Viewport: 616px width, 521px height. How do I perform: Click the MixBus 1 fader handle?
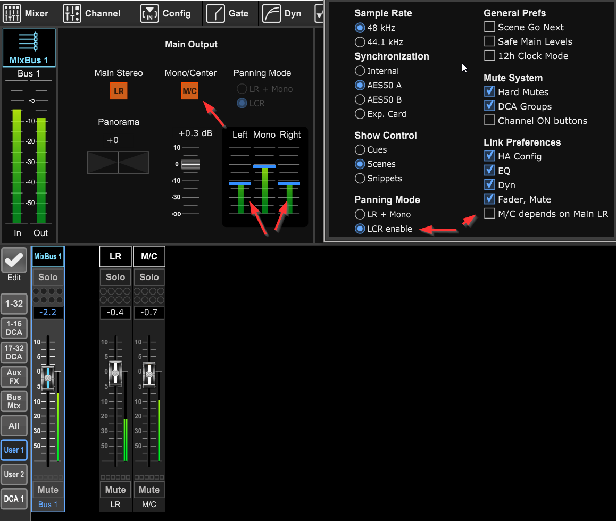point(48,377)
